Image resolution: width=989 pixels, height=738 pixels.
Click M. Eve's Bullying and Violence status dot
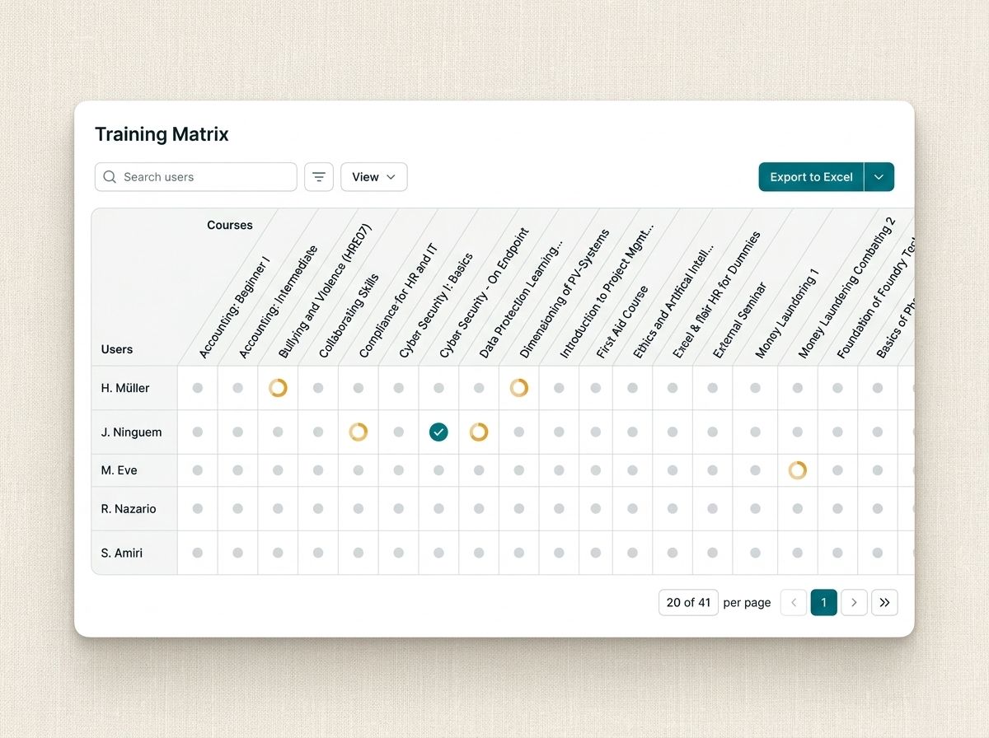click(x=279, y=470)
